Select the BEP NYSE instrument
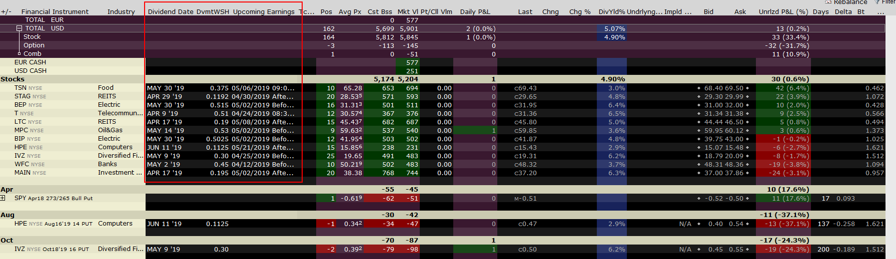The width and height of the screenshot is (896, 259). click(28, 105)
